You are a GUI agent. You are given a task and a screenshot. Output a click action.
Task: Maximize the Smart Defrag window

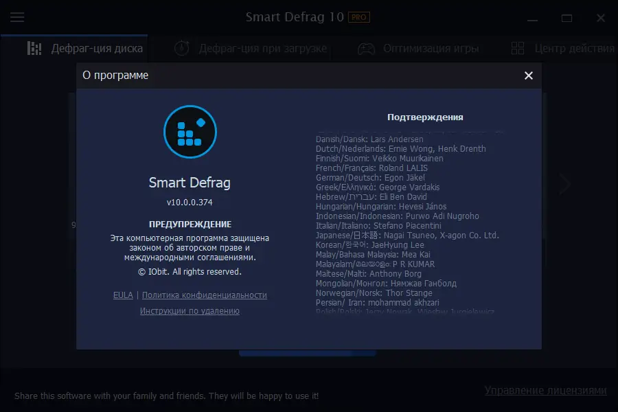566,18
